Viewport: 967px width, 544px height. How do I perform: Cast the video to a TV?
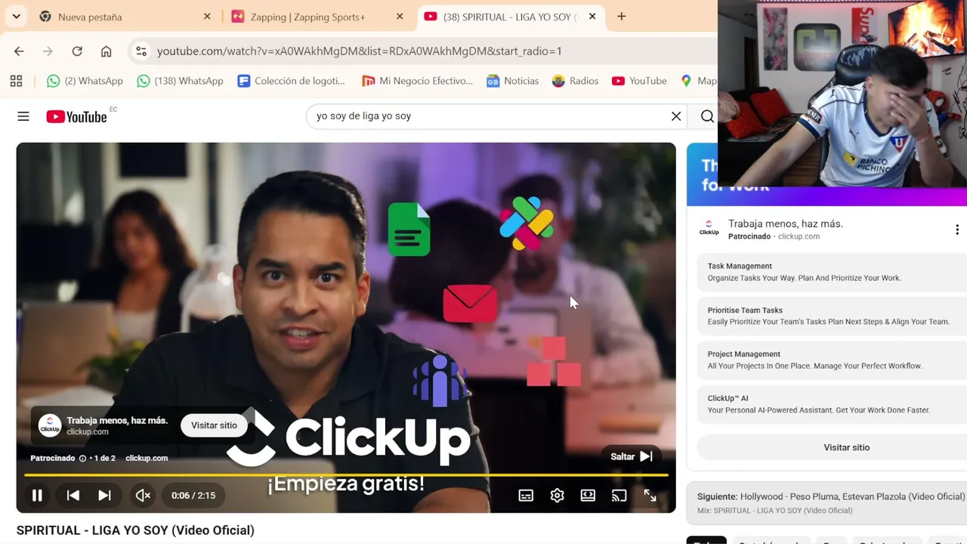pos(619,496)
